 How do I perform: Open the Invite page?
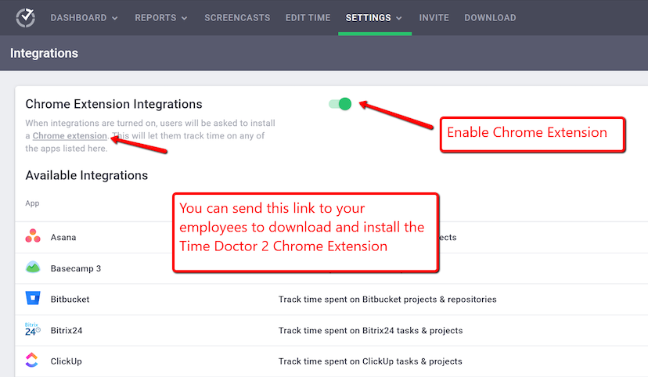point(434,18)
